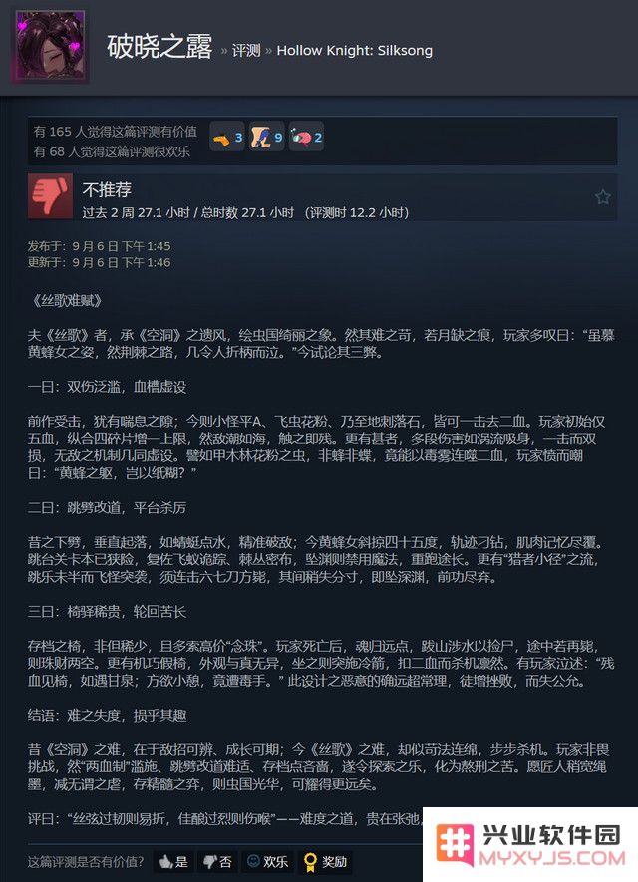Open the Hollow Knight: Silksong breadcrumb link
This screenshot has height=882, width=638.
[355, 50]
